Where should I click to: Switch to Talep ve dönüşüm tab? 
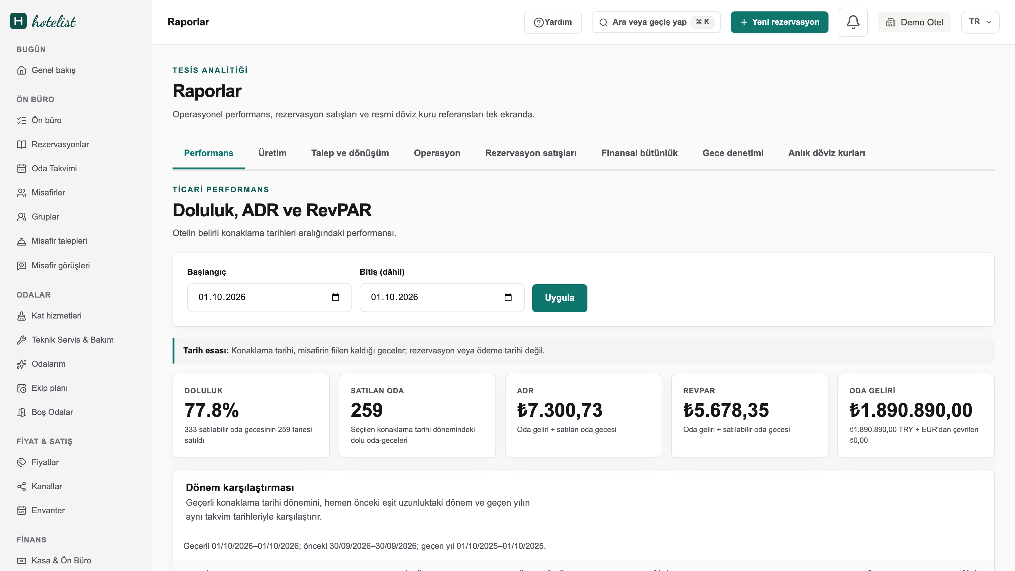pos(350,153)
